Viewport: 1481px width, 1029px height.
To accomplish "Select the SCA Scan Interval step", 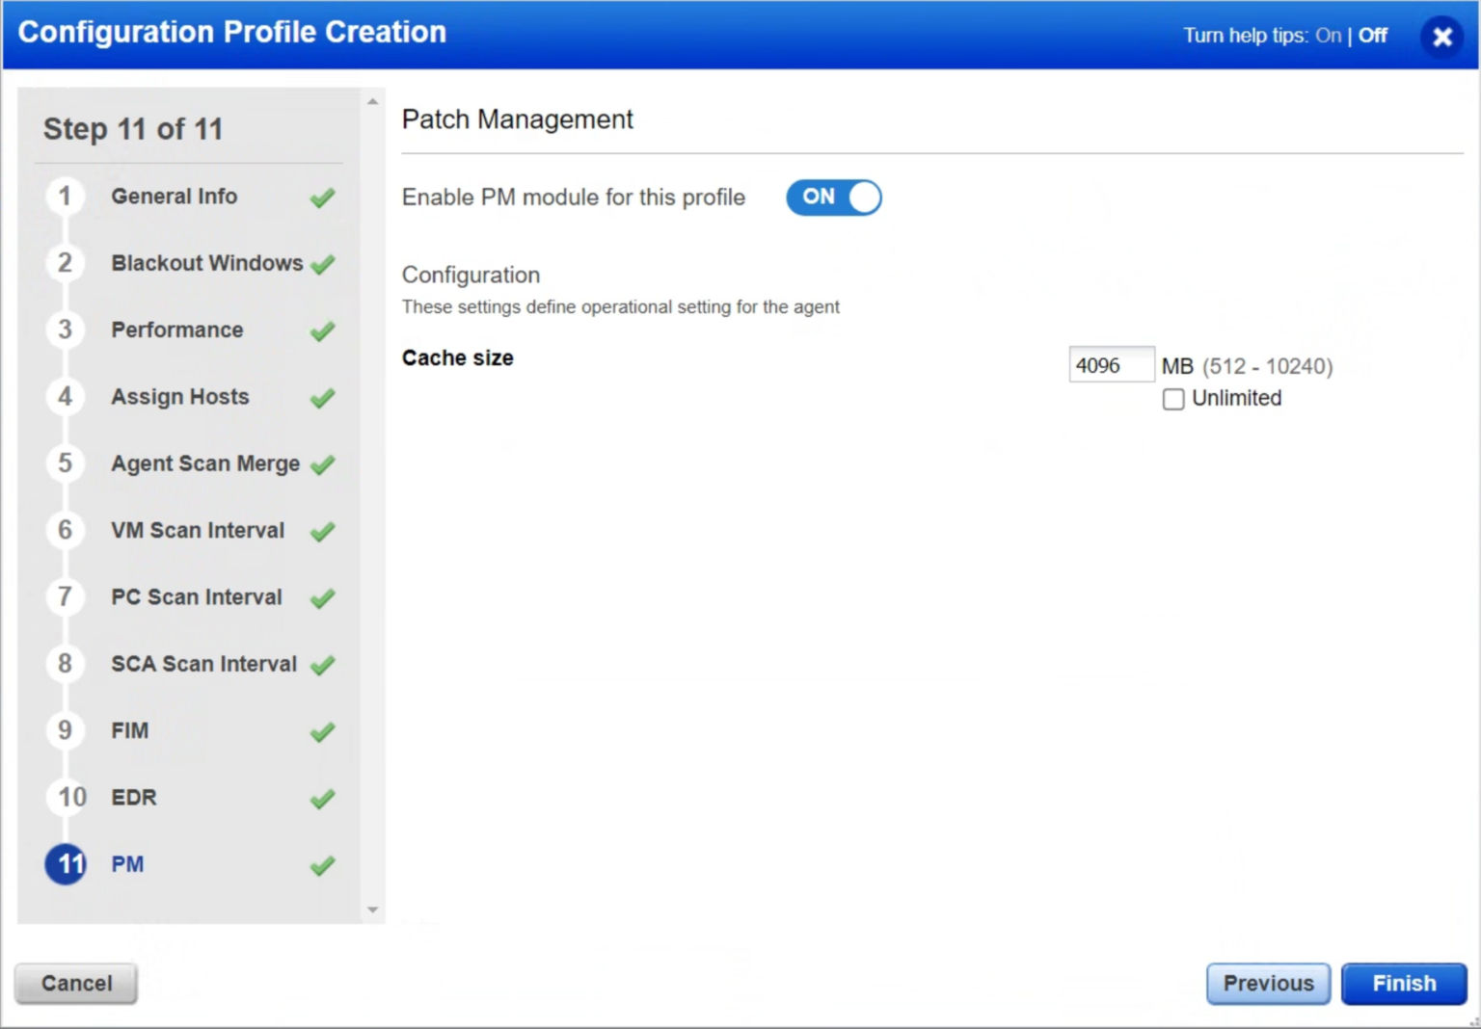I will [x=202, y=664].
